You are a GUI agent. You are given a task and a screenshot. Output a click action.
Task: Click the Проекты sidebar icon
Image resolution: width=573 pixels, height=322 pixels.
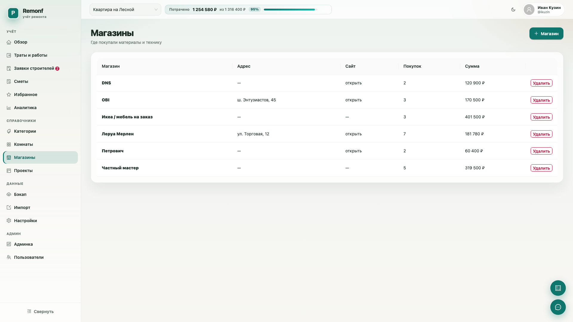click(x=9, y=171)
